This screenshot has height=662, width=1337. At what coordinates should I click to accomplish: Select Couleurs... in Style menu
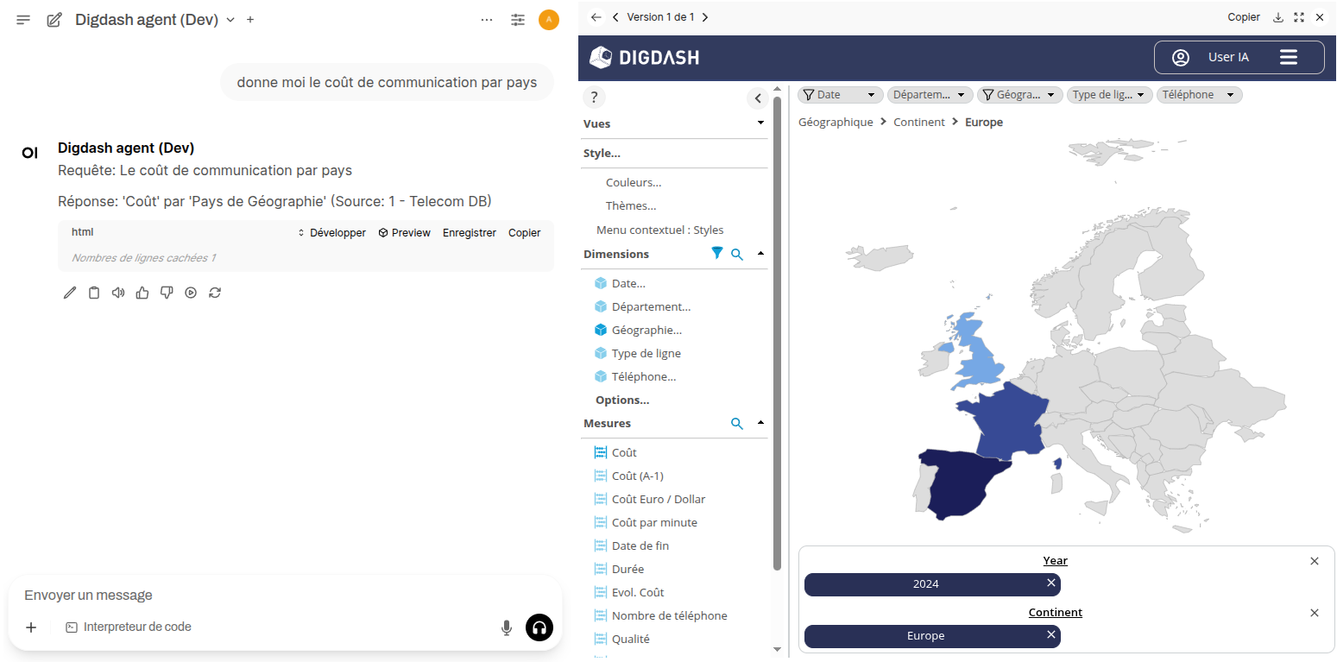(x=634, y=182)
